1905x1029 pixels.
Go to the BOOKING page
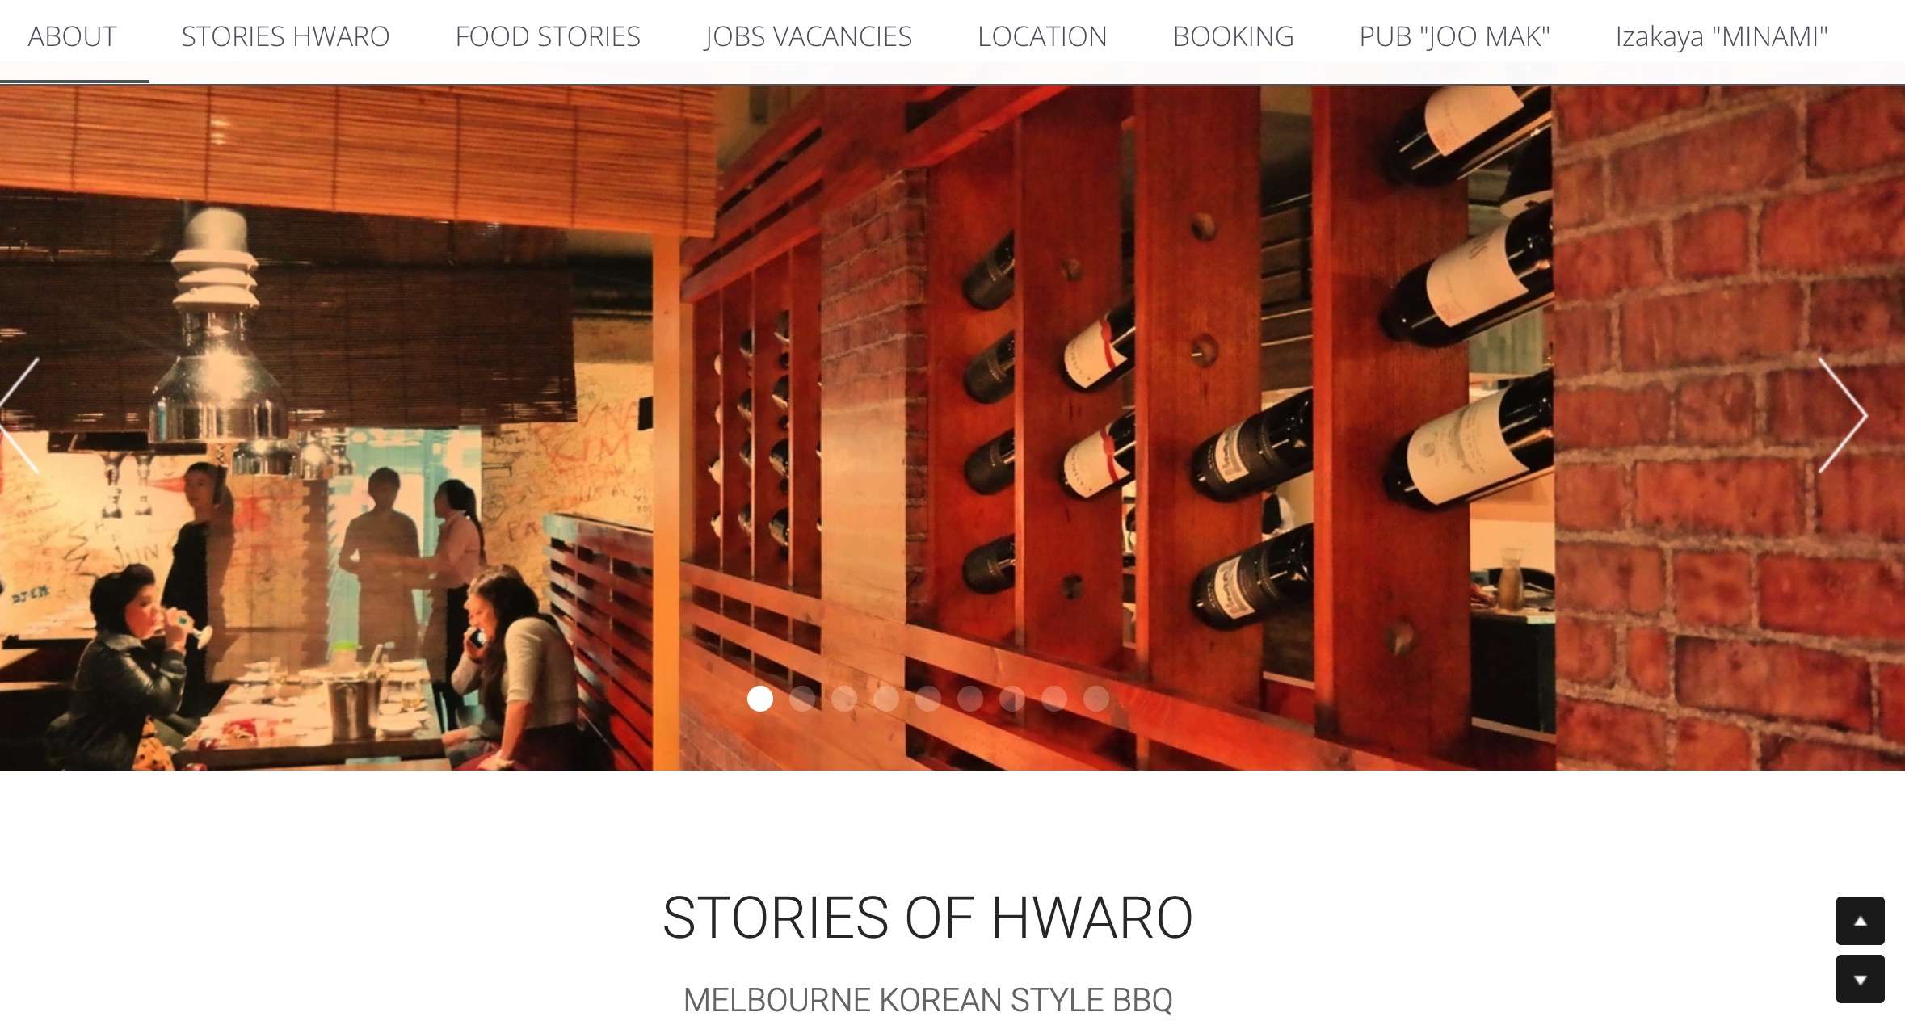tap(1233, 37)
